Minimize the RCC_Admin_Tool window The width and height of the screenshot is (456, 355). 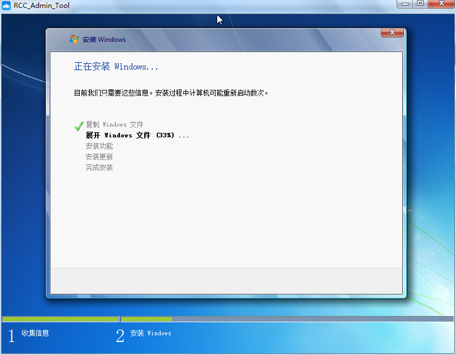(405, 4)
